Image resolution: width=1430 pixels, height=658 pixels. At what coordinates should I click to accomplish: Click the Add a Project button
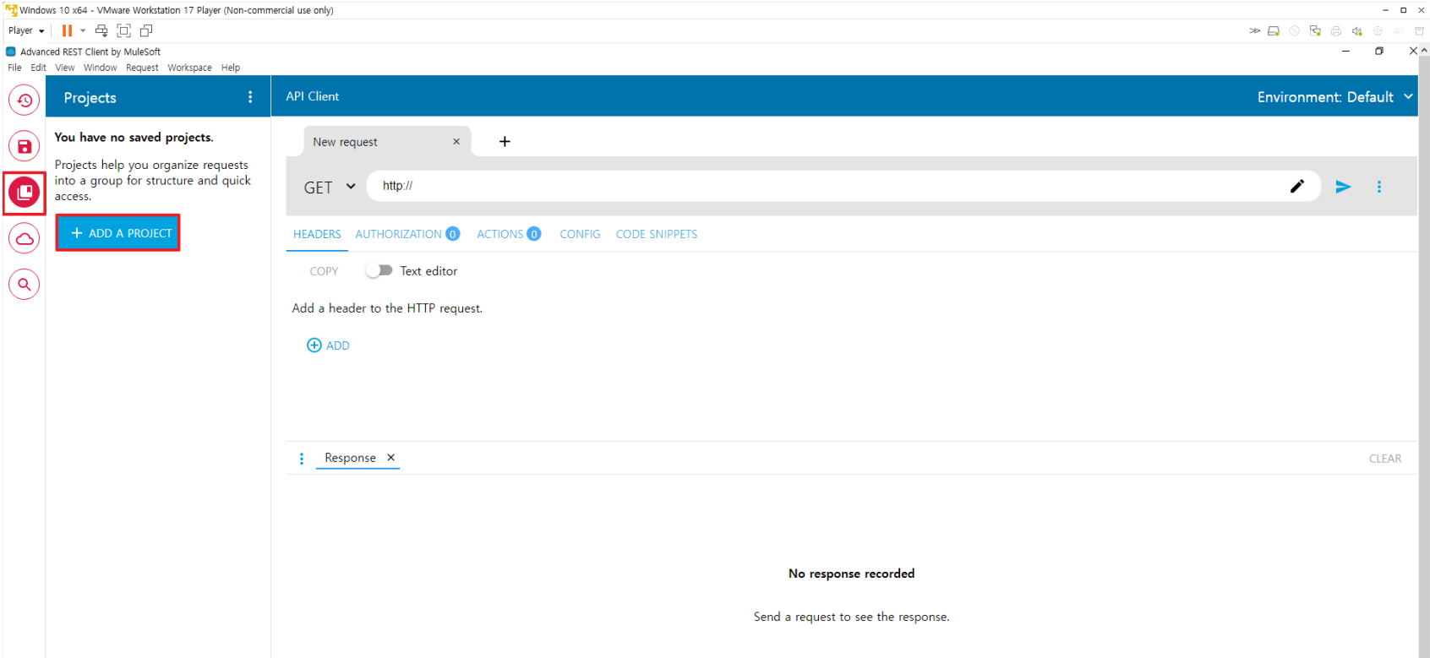tap(118, 233)
